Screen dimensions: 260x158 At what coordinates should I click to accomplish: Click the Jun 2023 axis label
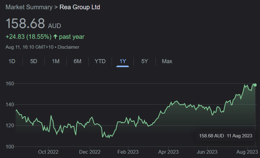click(x=207, y=152)
